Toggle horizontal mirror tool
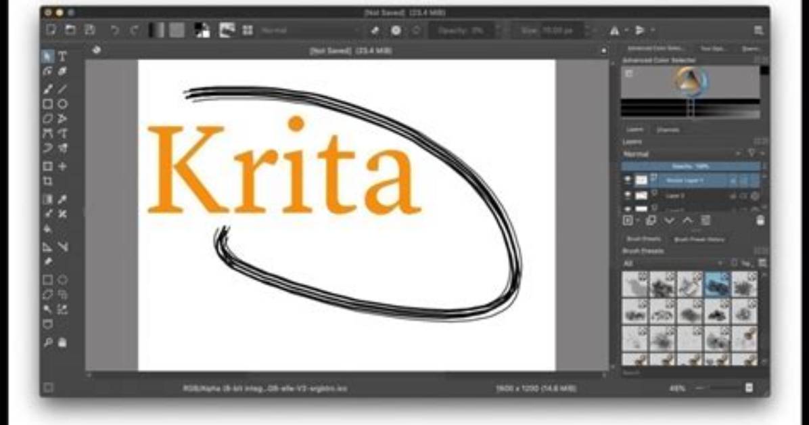 [614, 31]
